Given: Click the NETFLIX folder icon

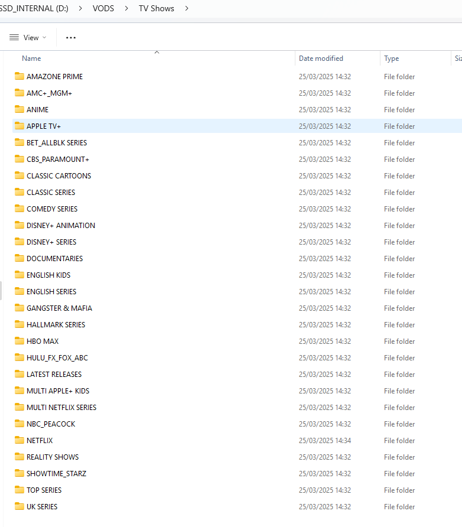Looking at the screenshot, I should pos(19,440).
